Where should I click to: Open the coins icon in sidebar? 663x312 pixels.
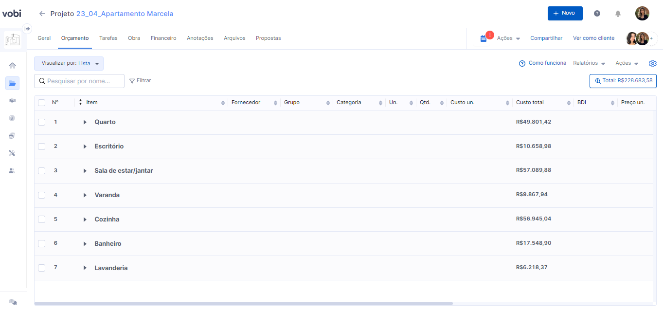point(12,135)
